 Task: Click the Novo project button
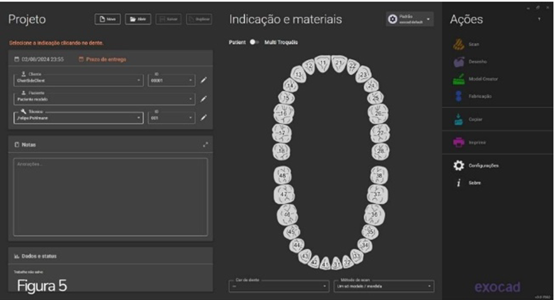[x=107, y=20]
